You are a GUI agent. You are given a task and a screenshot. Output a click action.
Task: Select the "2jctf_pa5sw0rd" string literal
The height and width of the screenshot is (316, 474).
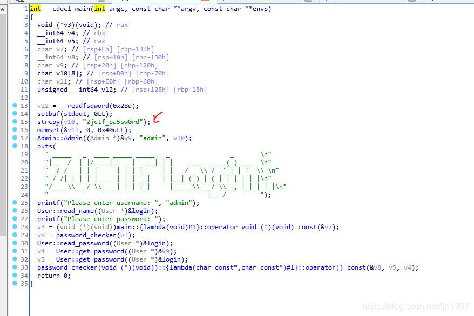point(112,122)
